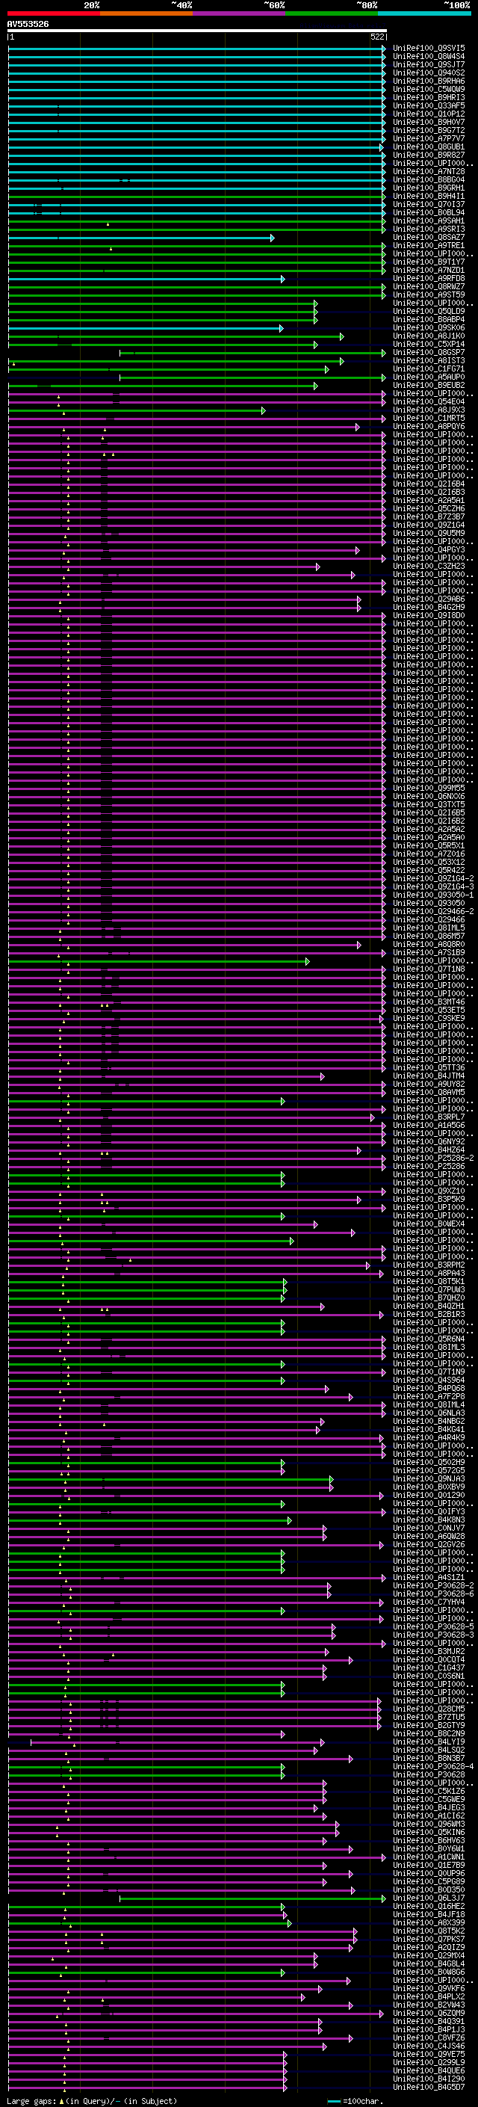Open hit UniRef100_Q9SJT7
The image size is (478, 2107).
click(429, 64)
